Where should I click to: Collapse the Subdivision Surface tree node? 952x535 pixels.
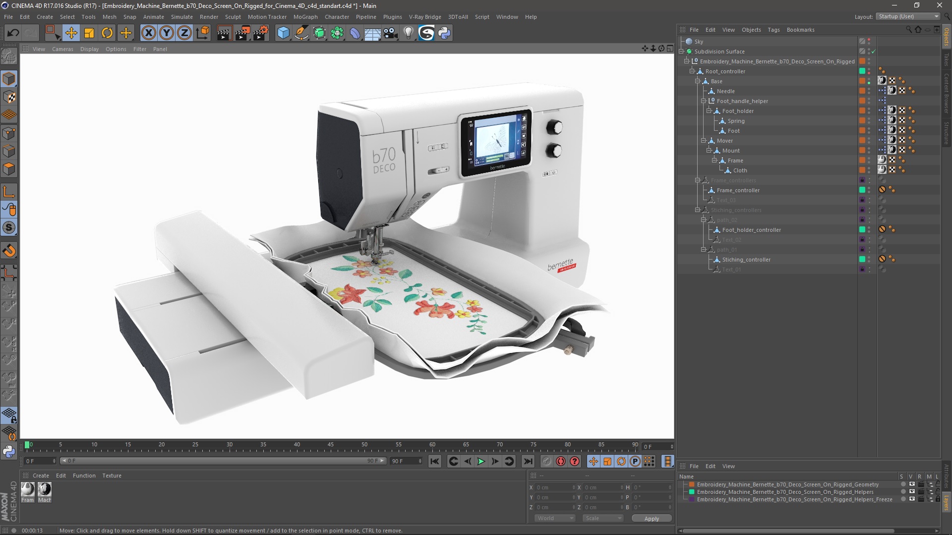point(681,52)
